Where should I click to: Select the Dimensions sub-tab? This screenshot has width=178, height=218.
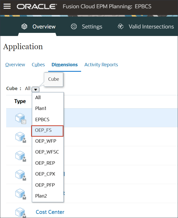click(65, 65)
